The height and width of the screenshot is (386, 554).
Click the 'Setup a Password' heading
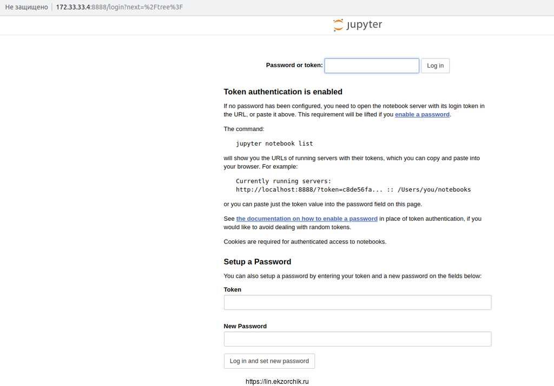click(258, 262)
